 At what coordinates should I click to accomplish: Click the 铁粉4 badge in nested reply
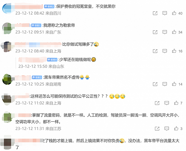[52, 60]
